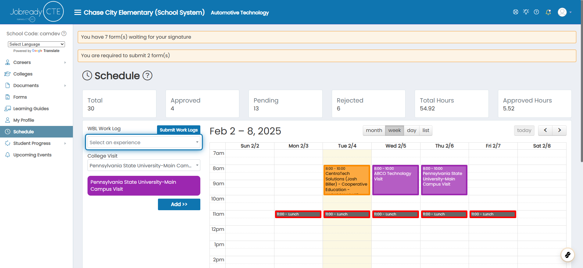This screenshot has width=583, height=268.
Task: Click the Documents file icon
Action: 8,85
